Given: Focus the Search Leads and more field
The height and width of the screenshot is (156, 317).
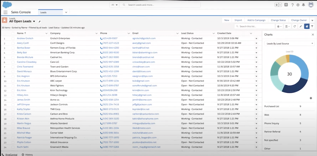Looking at the screenshot, I should [x=160, y=5].
